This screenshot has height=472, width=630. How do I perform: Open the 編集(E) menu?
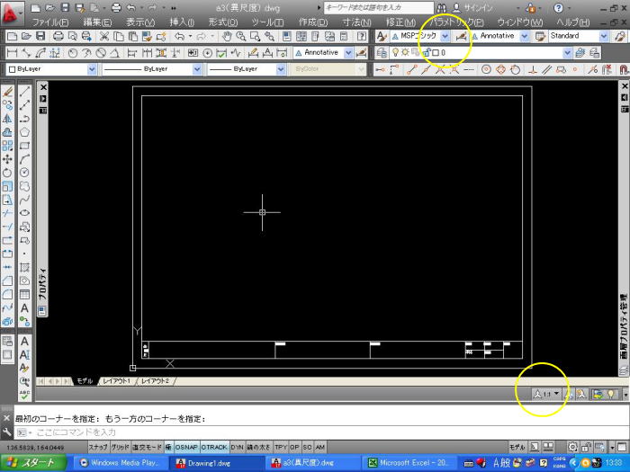click(x=97, y=22)
